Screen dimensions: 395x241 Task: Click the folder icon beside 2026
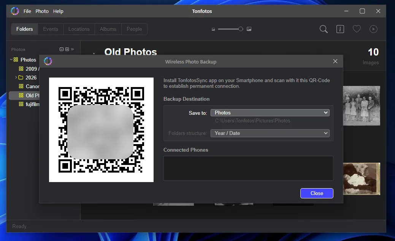point(21,78)
